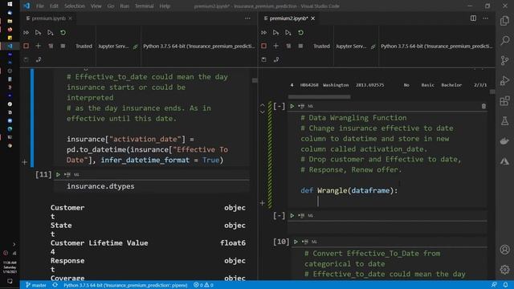This screenshot has width=514, height=289.
Task: Run cell [10] in premium2.ipynb
Action: (x=296, y=242)
